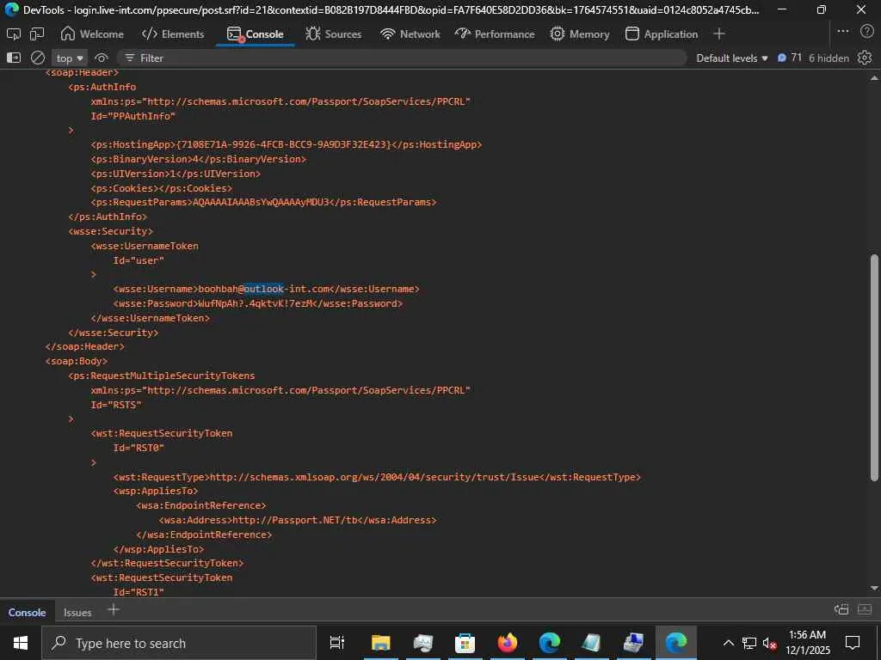881x660 pixels.
Task: Click the scroll-up arrow of console scrollbar
Action: [874, 78]
